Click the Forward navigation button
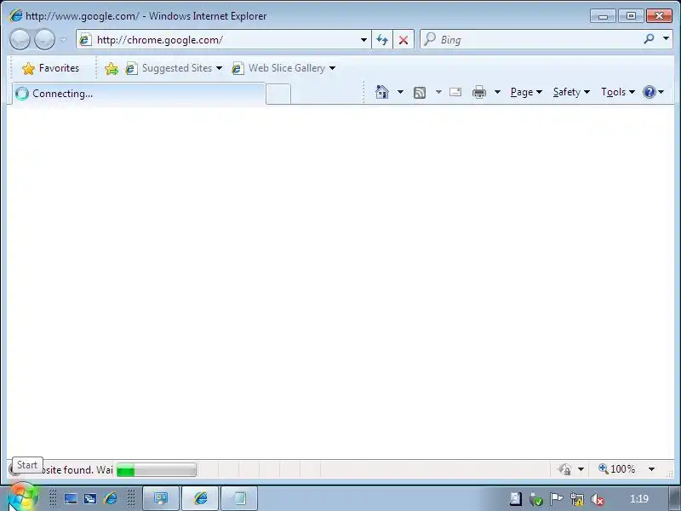The image size is (681, 511). [x=44, y=39]
